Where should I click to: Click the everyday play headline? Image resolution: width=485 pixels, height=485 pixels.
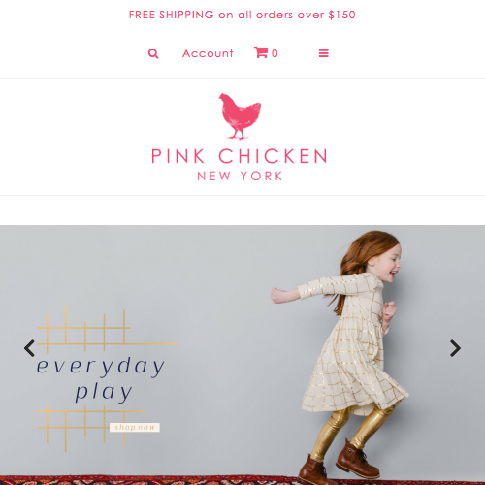tap(101, 378)
